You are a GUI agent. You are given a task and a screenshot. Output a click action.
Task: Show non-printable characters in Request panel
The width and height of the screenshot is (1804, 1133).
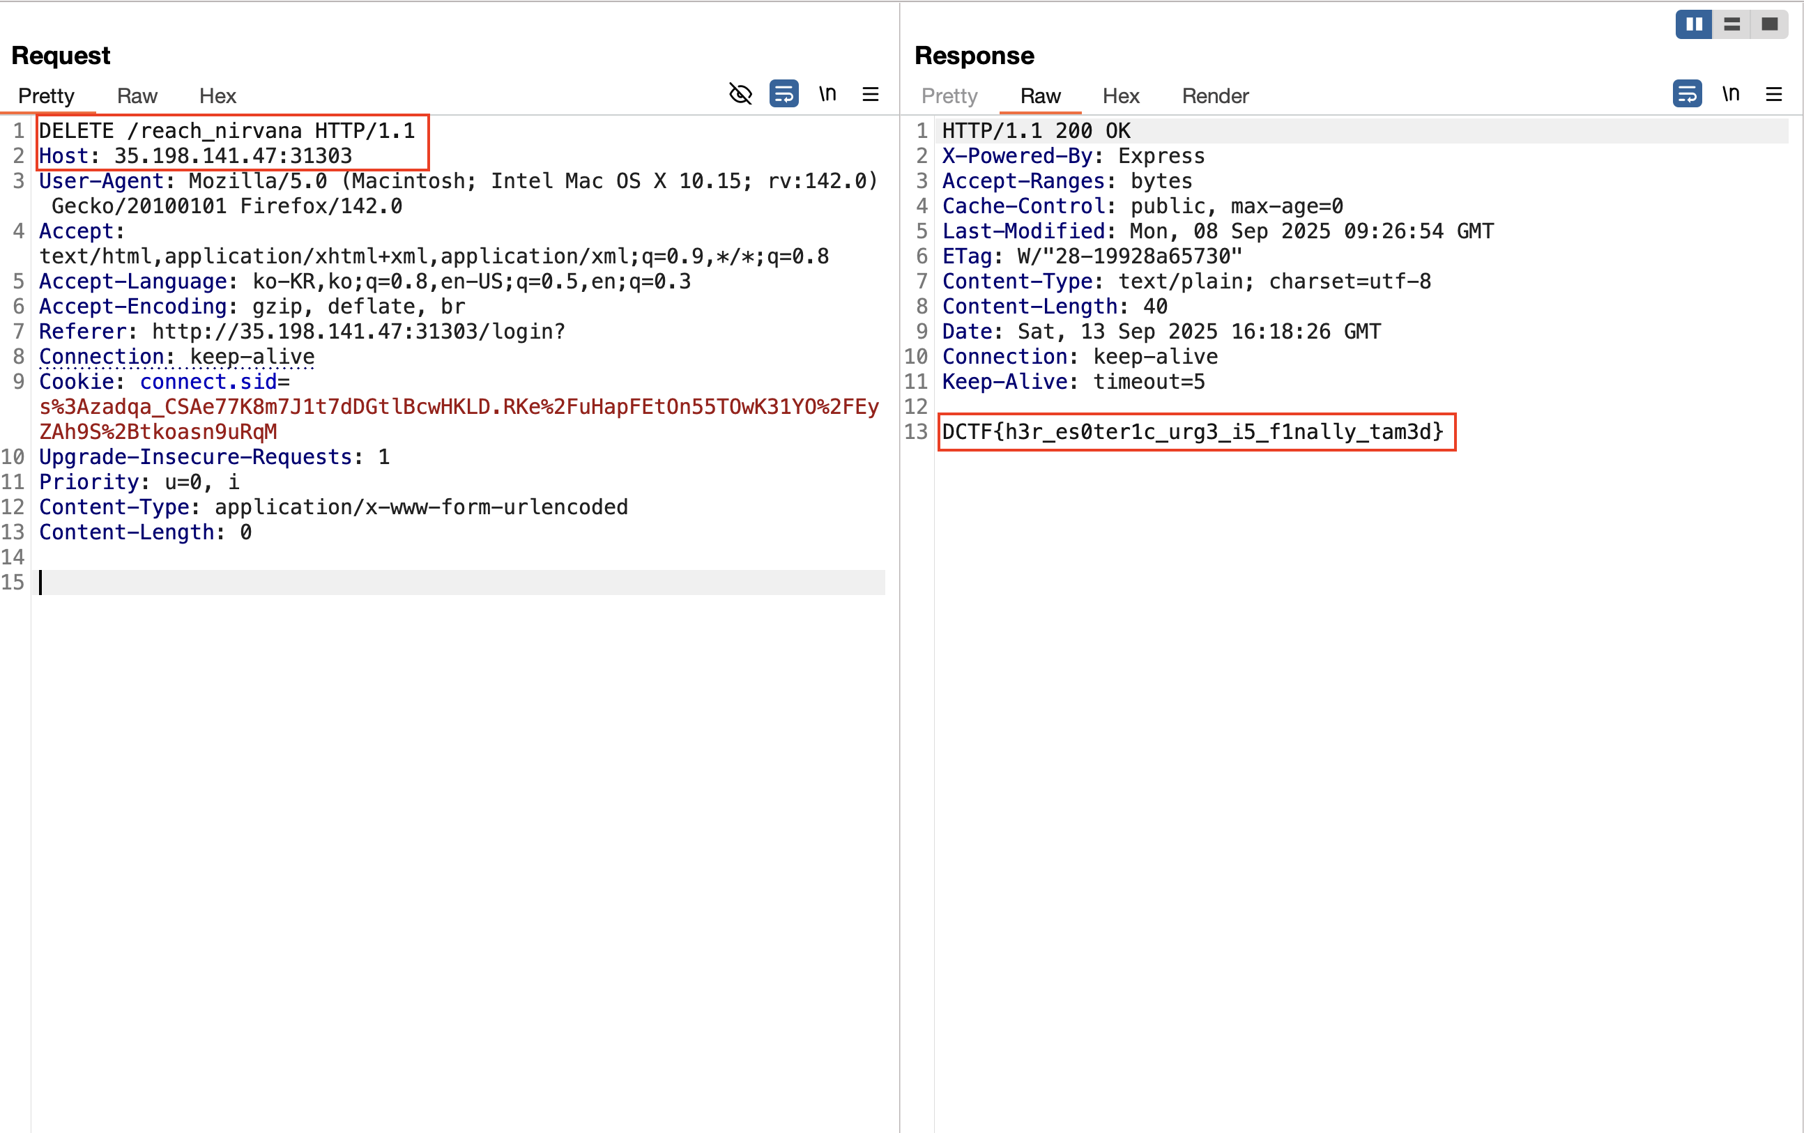pyautogui.click(x=827, y=94)
